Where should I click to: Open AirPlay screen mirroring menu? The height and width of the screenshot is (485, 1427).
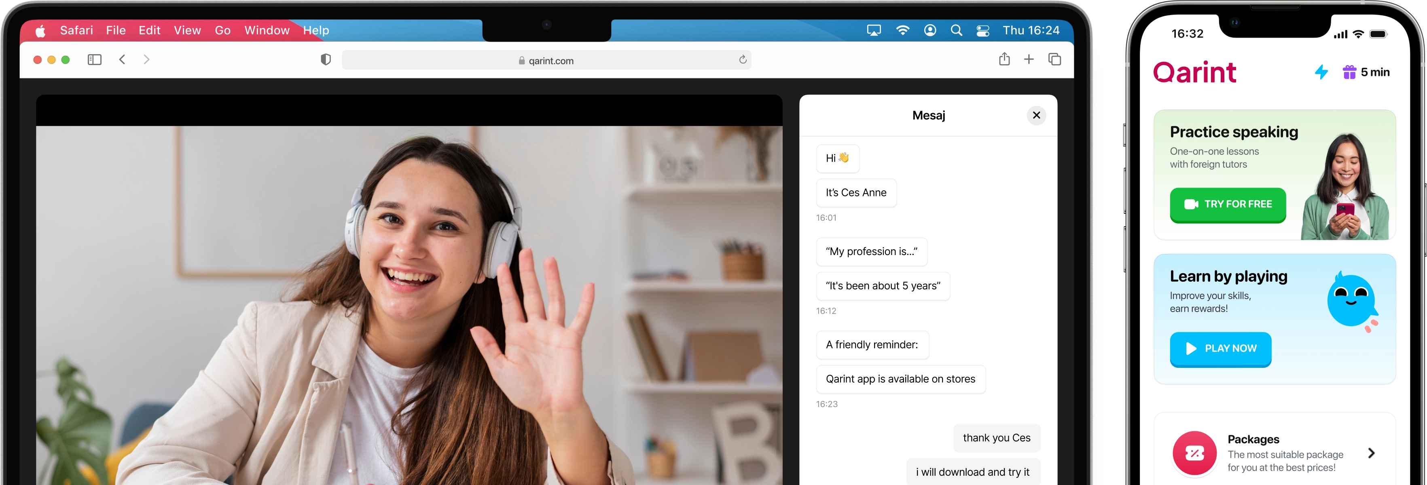point(874,30)
